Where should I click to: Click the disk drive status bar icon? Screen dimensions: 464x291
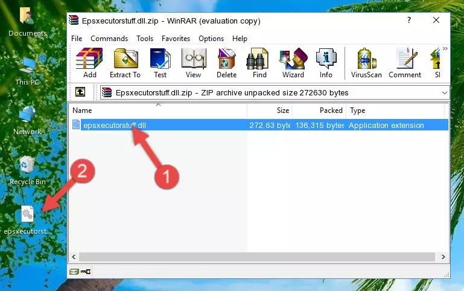click(x=74, y=272)
